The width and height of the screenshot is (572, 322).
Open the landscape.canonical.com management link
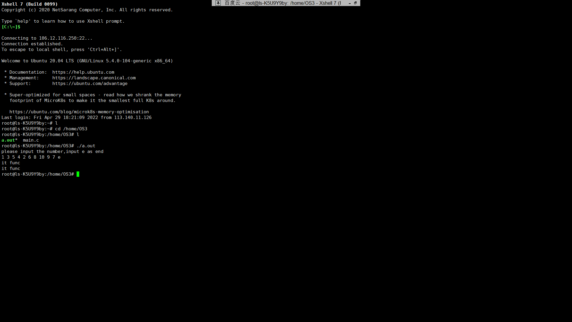coord(94,78)
